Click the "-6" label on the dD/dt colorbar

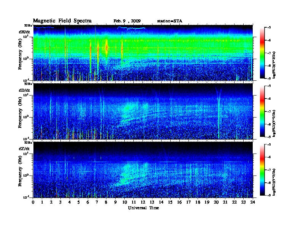point(269,99)
